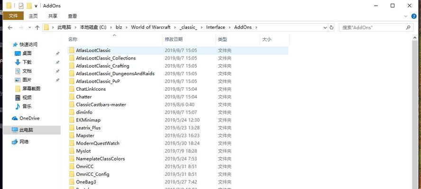The image size is (421, 189).
Task: Select AtlasLootClassic_Collections folder icon
Action: point(72,58)
